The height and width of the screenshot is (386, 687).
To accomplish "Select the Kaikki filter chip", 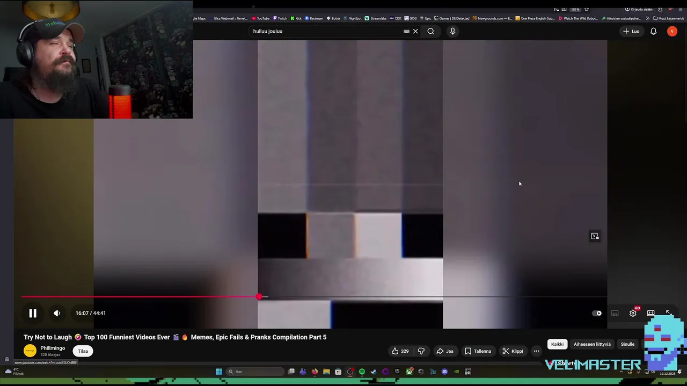I will tap(557, 344).
